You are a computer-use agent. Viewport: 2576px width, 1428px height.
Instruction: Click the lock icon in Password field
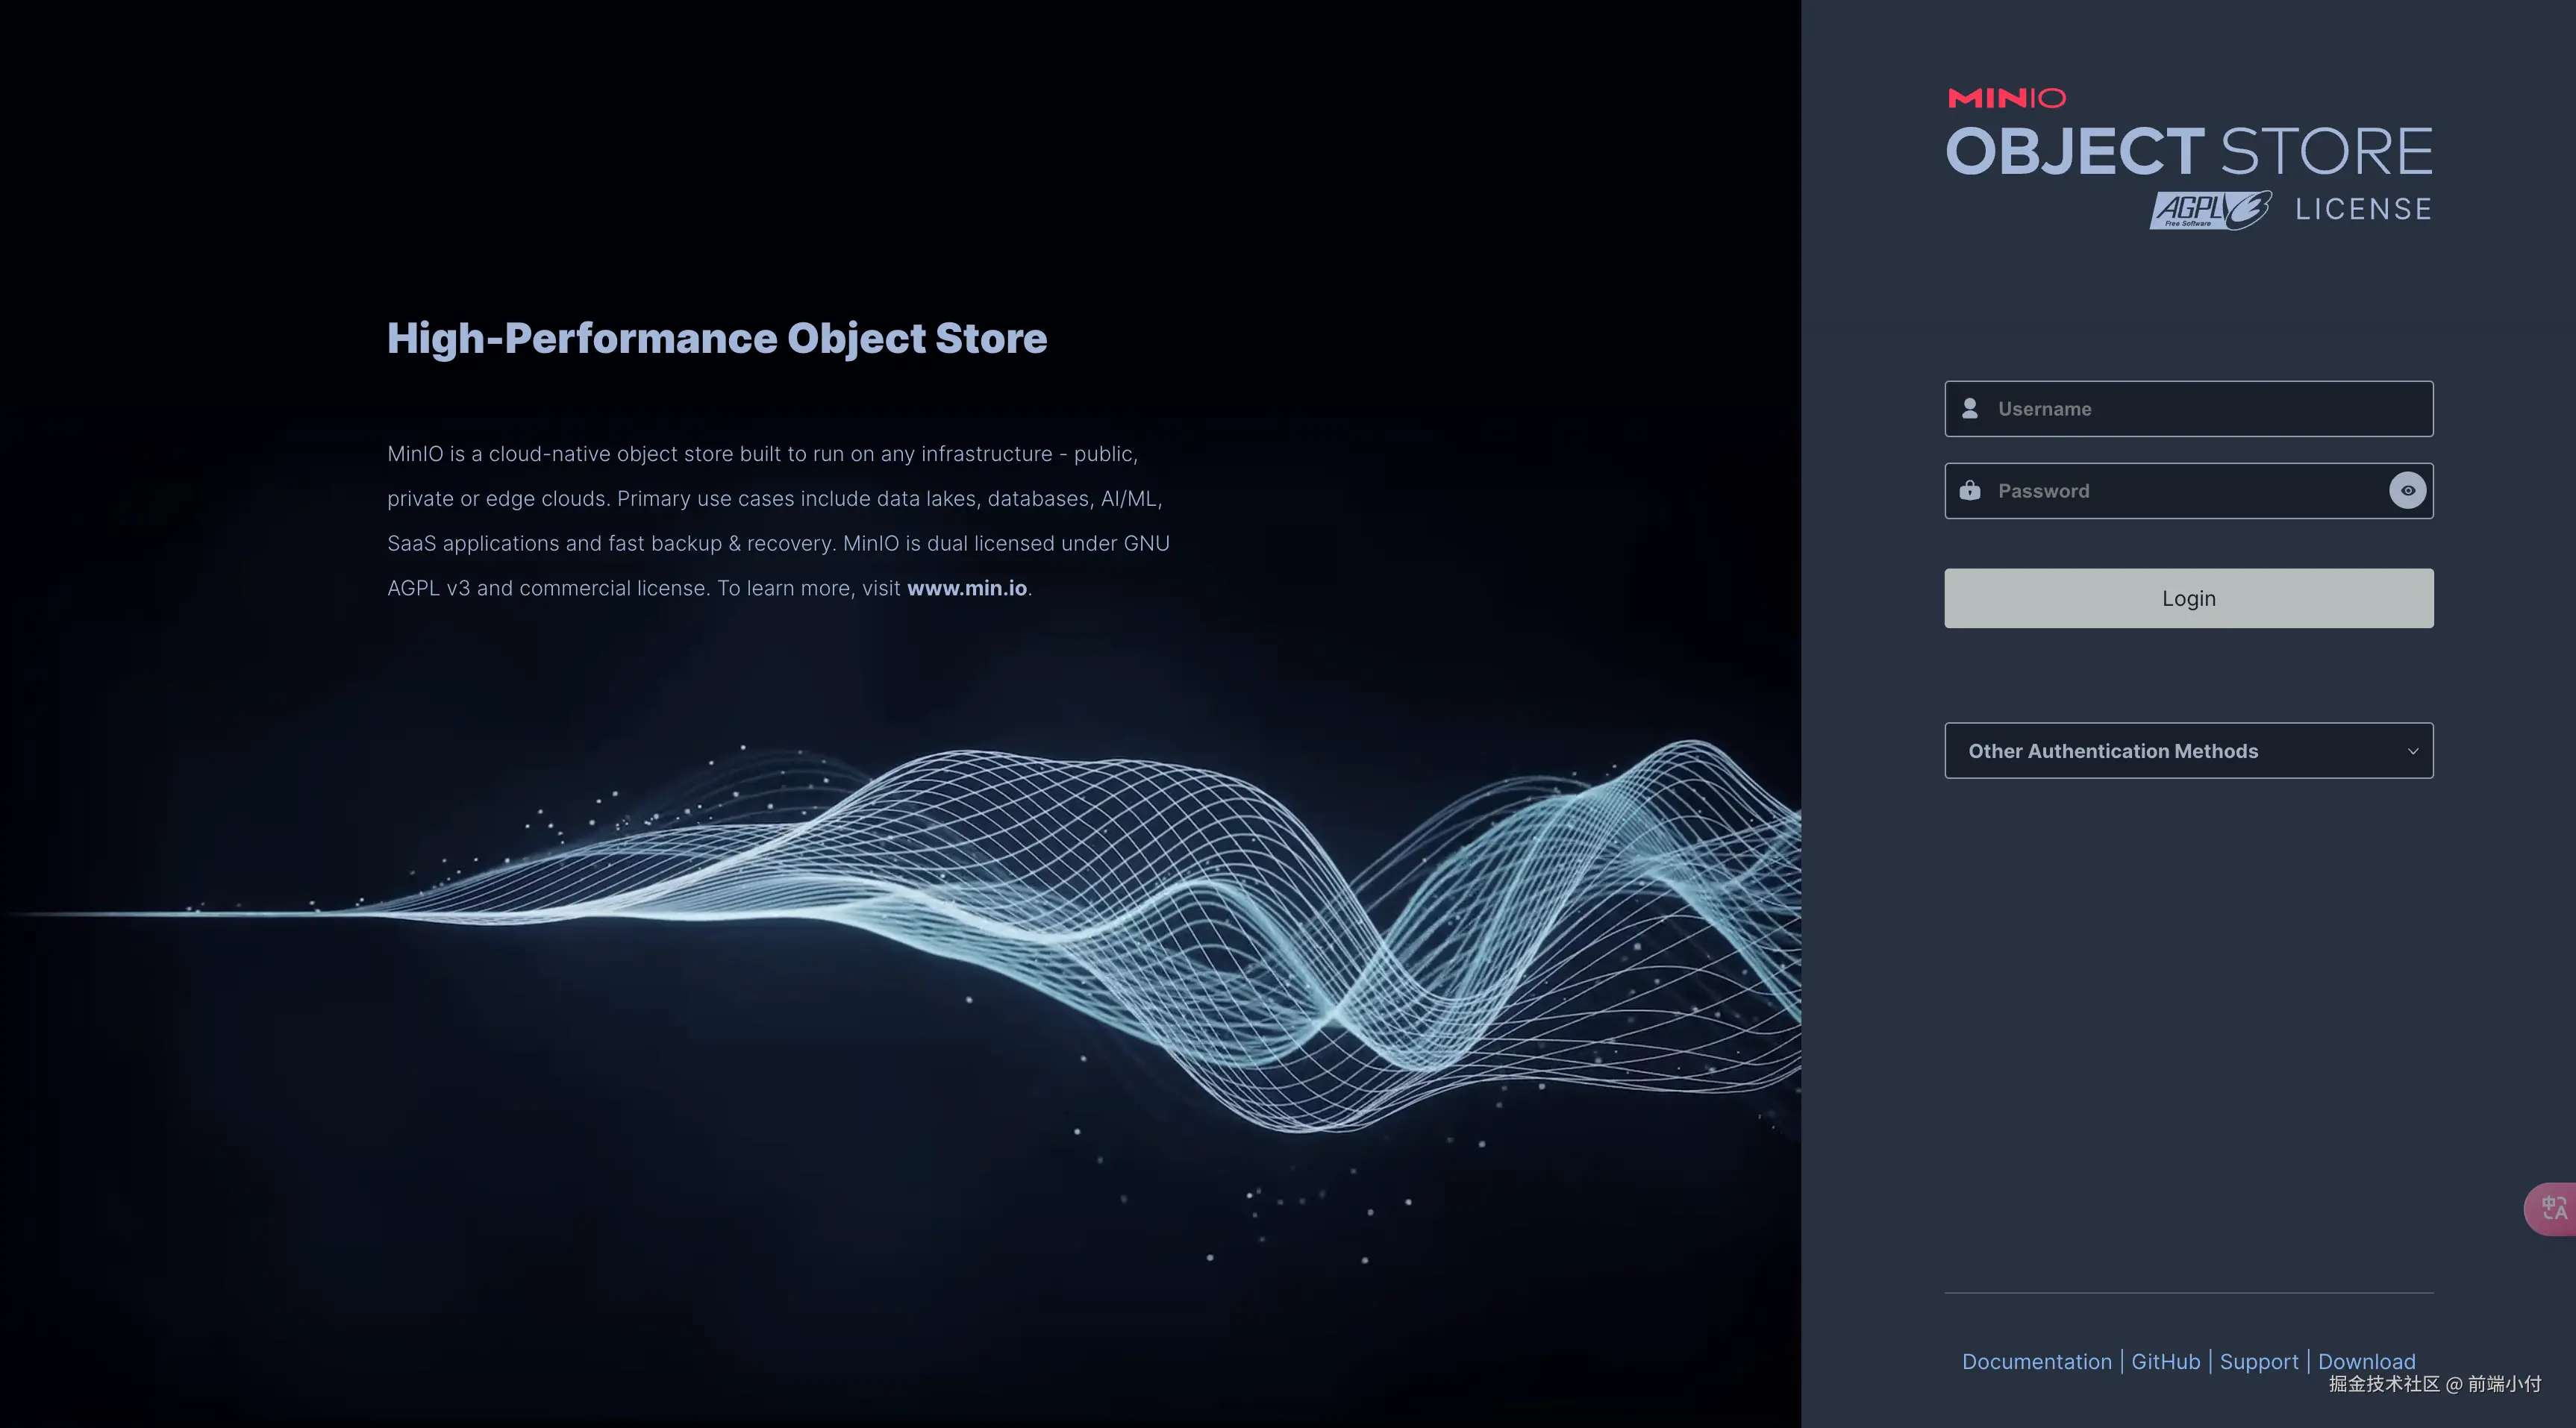tap(1970, 491)
